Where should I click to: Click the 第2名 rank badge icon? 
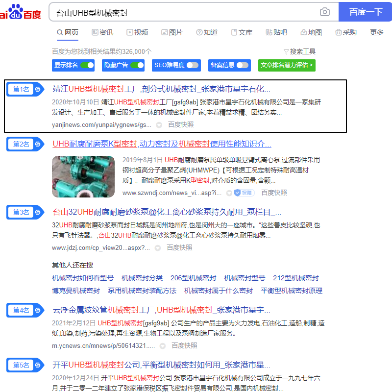(25, 144)
